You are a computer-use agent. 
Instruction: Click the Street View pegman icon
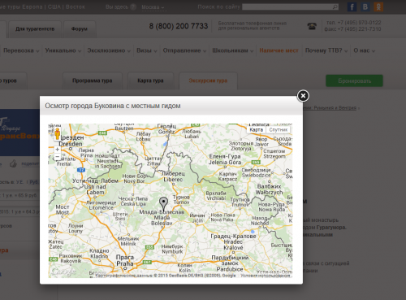click(58, 133)
